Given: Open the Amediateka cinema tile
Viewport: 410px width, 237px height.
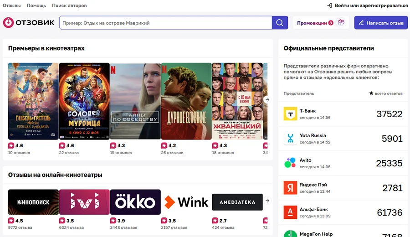Looking at the screenshot, I should coord(237,202).
